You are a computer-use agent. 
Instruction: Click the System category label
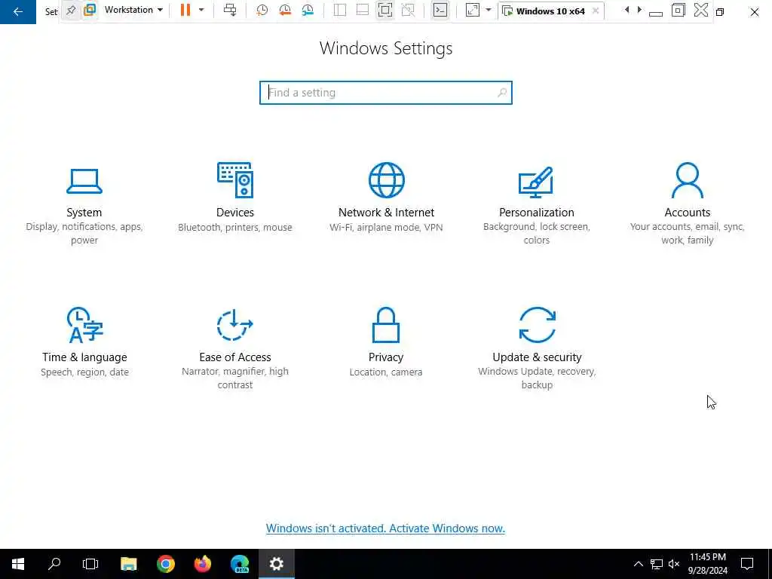point(84,212)
